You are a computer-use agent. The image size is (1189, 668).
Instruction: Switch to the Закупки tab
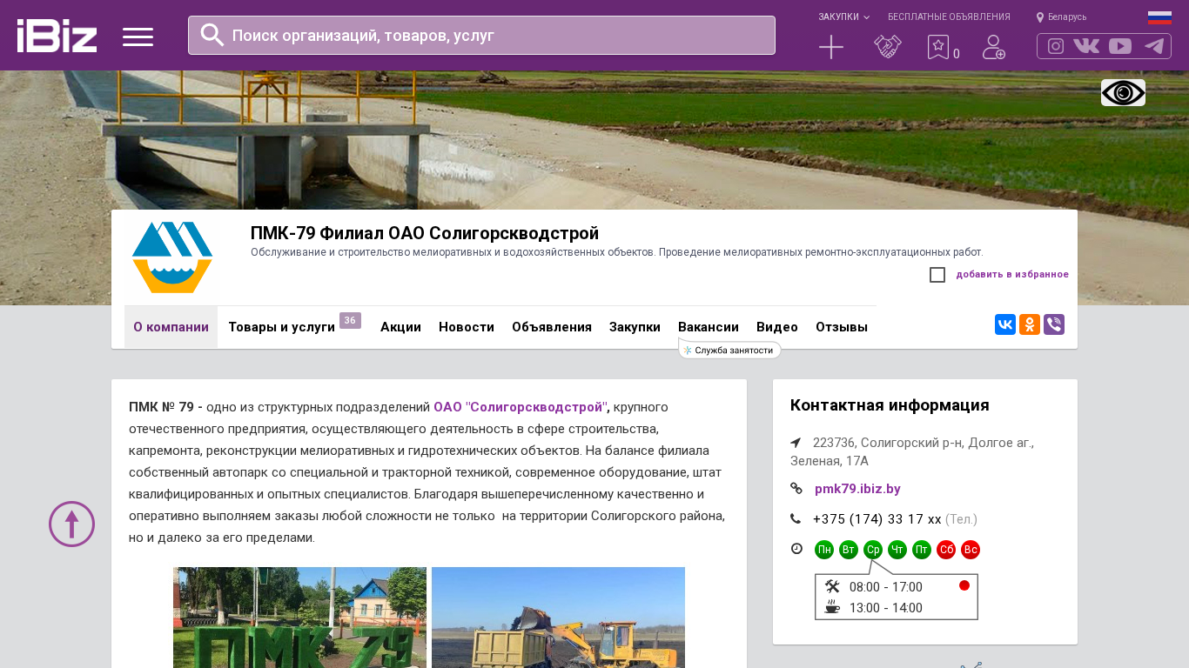pos(635,327)
